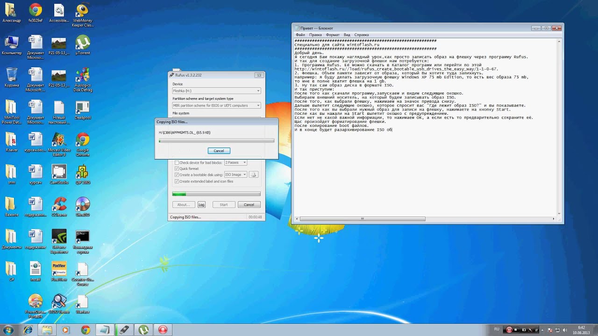Click the Start button in Rufus
Screen dimensions: 598x336
(x=224, y=204)
